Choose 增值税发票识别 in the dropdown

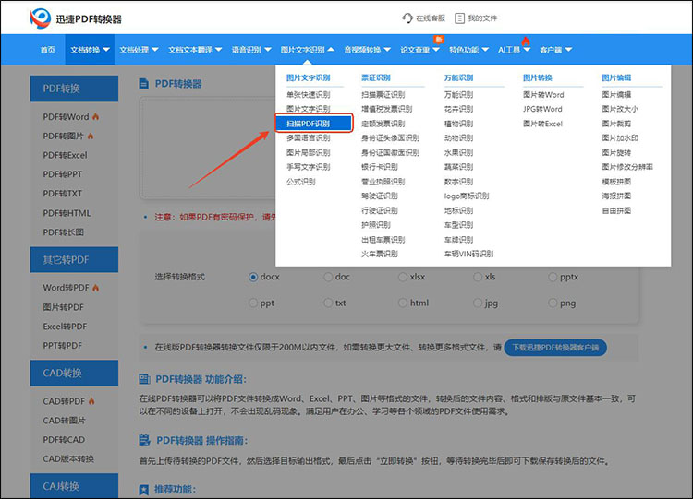387,109
